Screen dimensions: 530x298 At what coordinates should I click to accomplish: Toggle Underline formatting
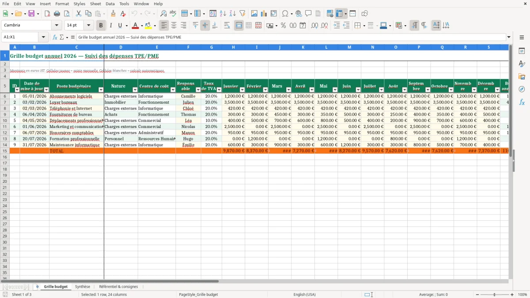pyautogui.click(x=120, y=26)
